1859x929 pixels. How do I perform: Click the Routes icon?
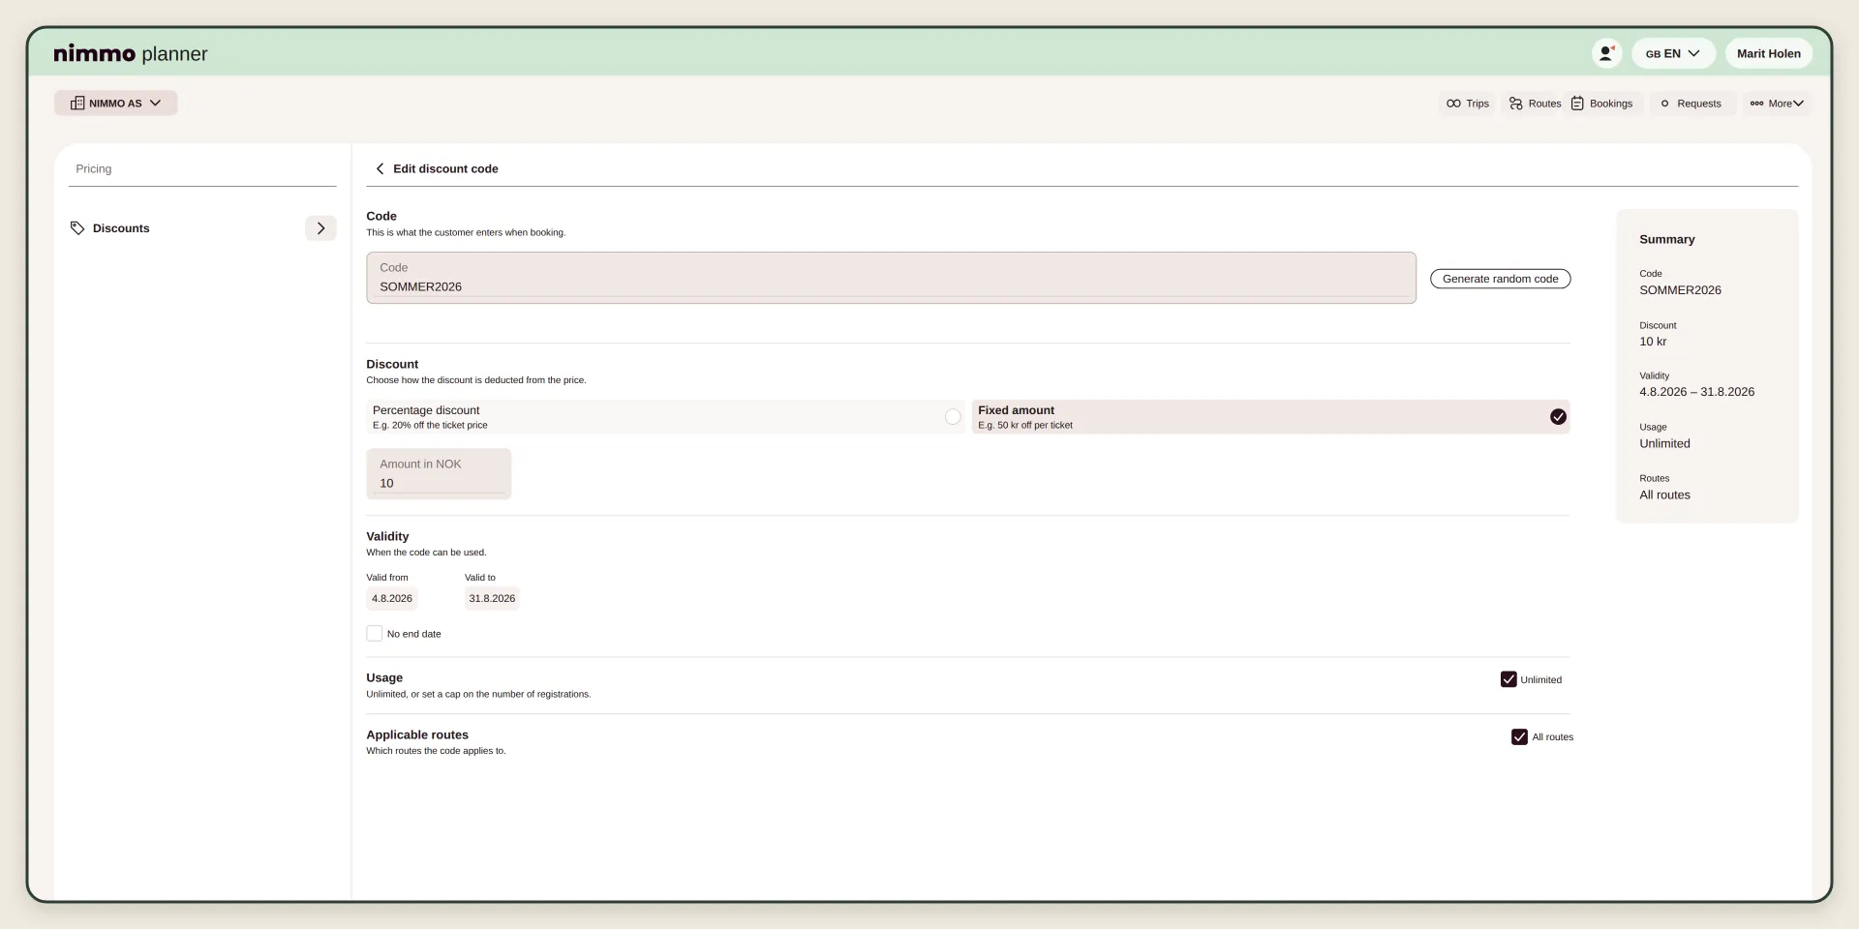click(1516, 104)
